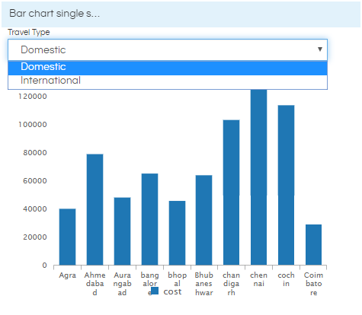
Task: Select the Aurangabad bar
Action: pyautogui.click(x=122, y=231)
